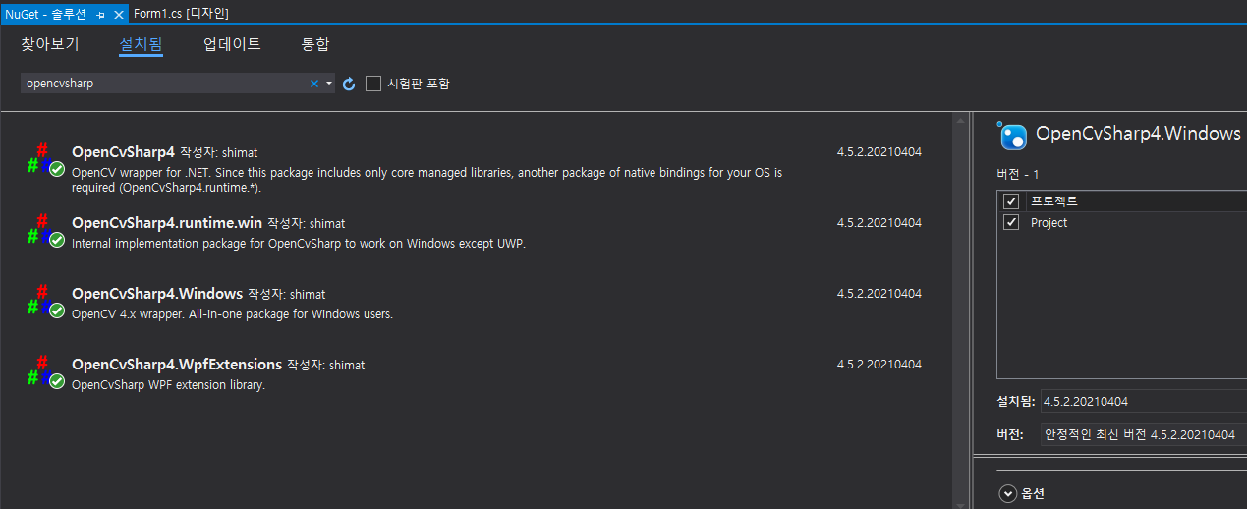Uncheck the Project row checkbox
Image resolution: width=1247 pixels, height=509 pixels.
point(1011,223)
